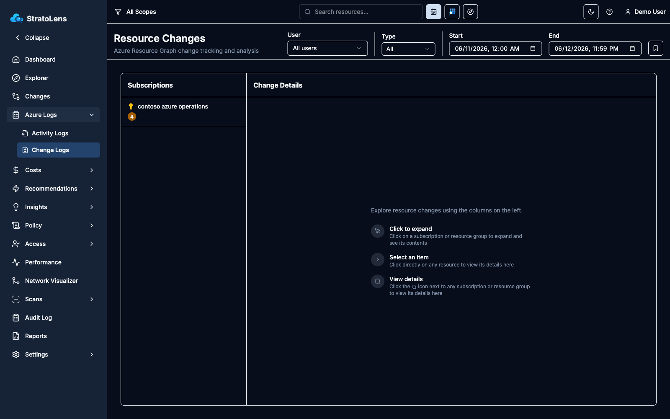Click the Recommendations lightning bolt icon
The width and height of the screenshot is (670, 419).
click(x=16, y=189)
